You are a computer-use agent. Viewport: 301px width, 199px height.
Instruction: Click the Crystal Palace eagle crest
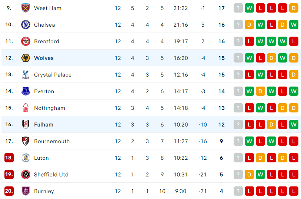pyautogui.click(x=26, y=75)
